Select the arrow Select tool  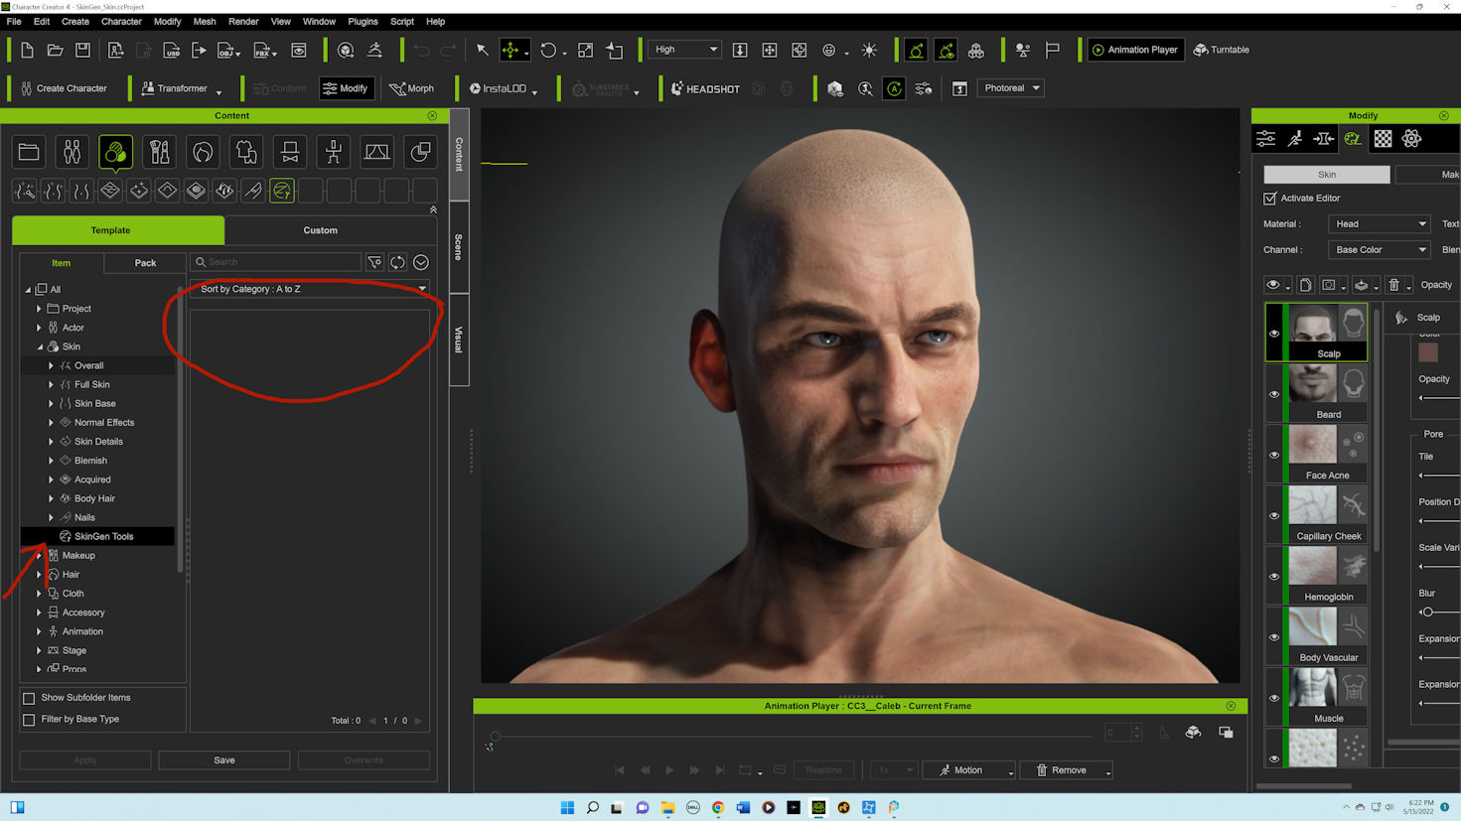(482, 50)
